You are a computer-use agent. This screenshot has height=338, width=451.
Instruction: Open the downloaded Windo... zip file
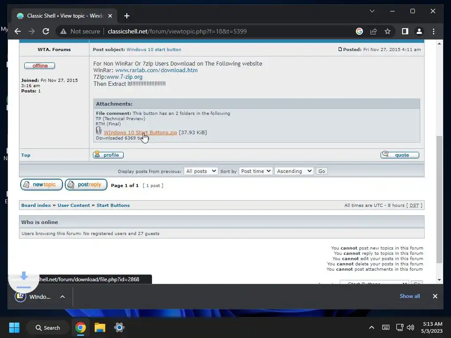click(x=33, y=296)
